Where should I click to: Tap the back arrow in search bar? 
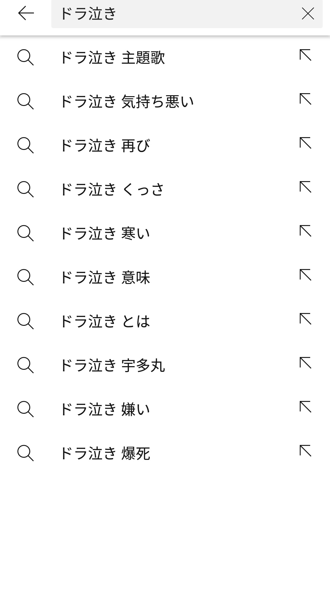[26, 13]
